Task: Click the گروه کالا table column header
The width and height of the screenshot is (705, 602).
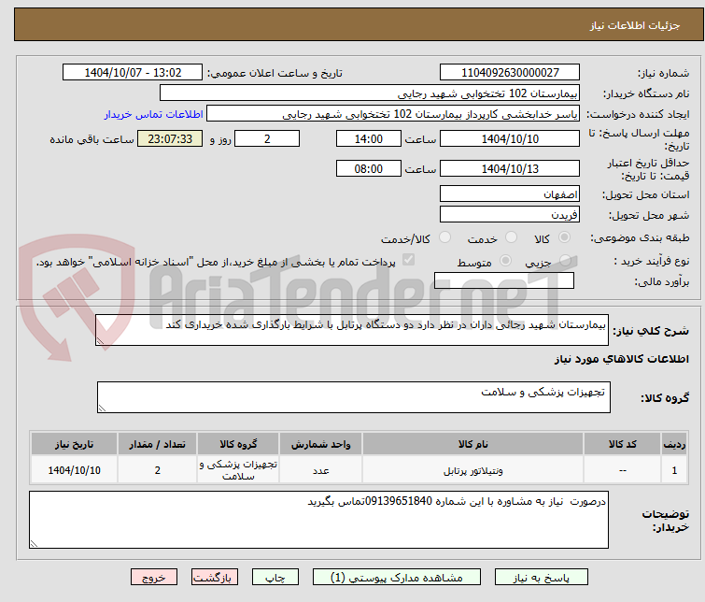Action: 238,444
